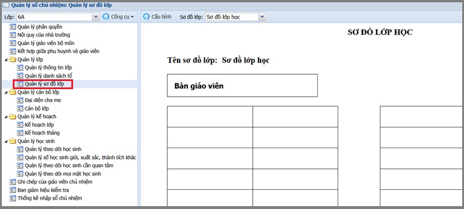Click the Quản lý học sinh folder icon

[x=12, y=141]
